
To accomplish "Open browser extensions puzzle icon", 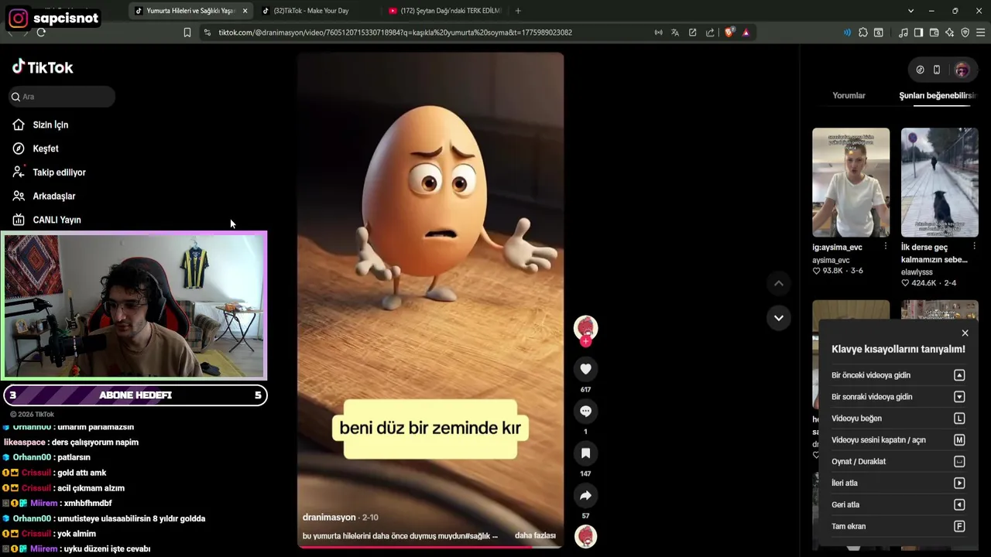I will pos(863,32).
